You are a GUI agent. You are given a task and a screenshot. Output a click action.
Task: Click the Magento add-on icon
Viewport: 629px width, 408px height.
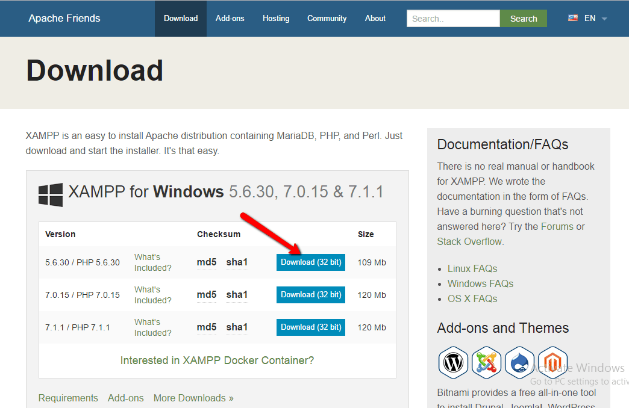(552, 363)
